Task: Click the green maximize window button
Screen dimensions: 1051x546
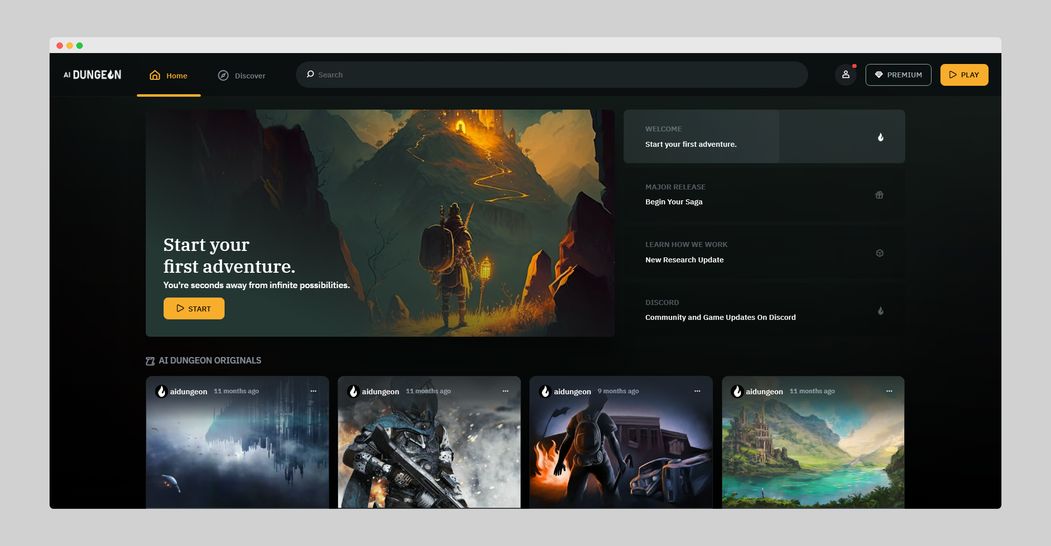Action: coord(80,46)
